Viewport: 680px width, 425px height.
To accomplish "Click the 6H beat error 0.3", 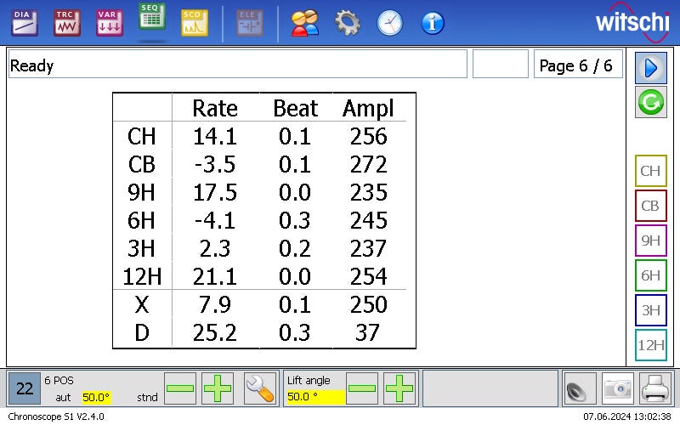I will coord(295,220).
